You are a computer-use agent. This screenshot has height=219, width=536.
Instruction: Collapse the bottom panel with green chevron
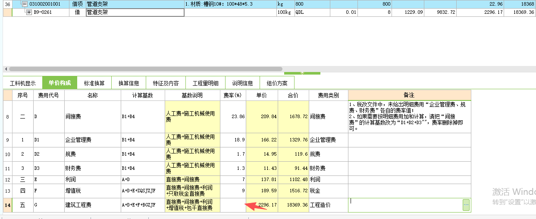pyautogui.click(x=302, y=73)
